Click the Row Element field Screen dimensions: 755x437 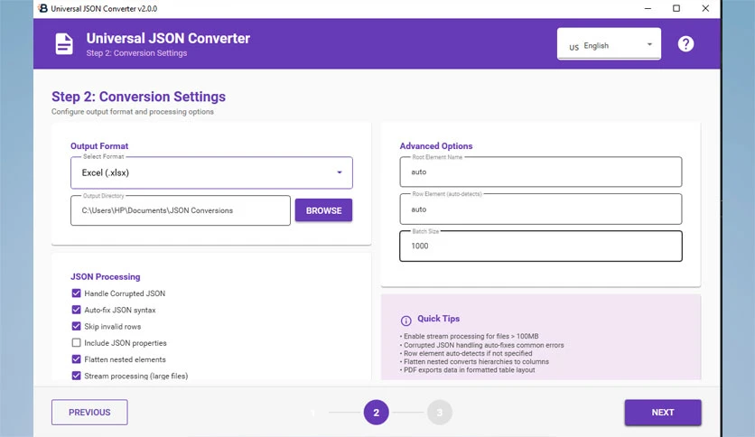(541, 209)
